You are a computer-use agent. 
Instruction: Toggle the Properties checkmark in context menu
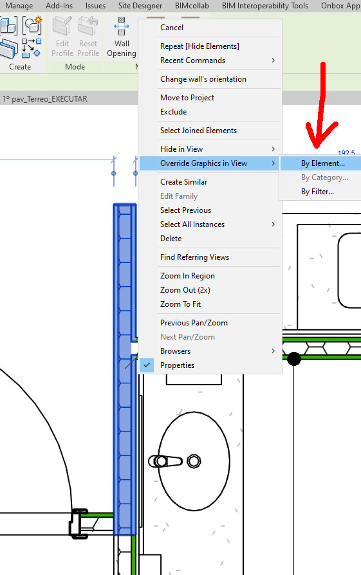coord(147,365)
